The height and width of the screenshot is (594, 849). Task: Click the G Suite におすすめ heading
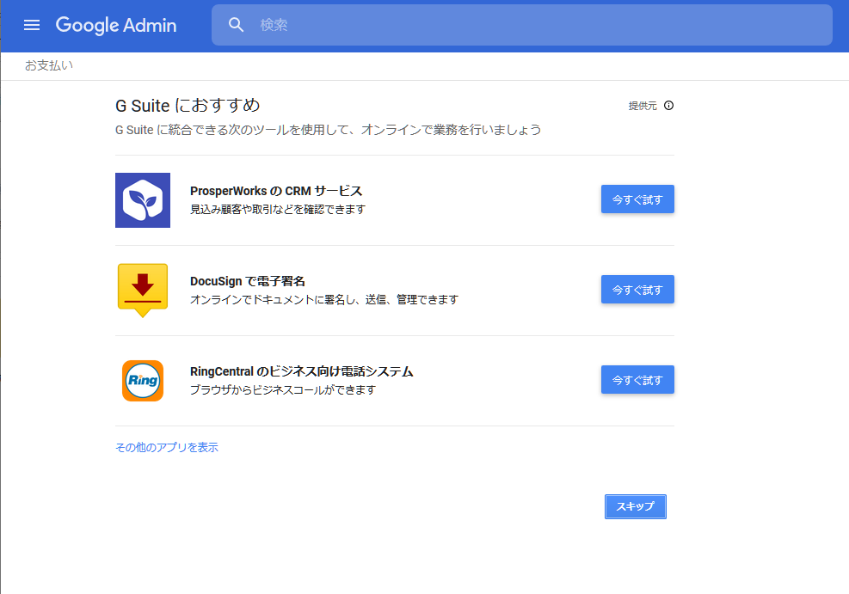[x=188, y=106]
